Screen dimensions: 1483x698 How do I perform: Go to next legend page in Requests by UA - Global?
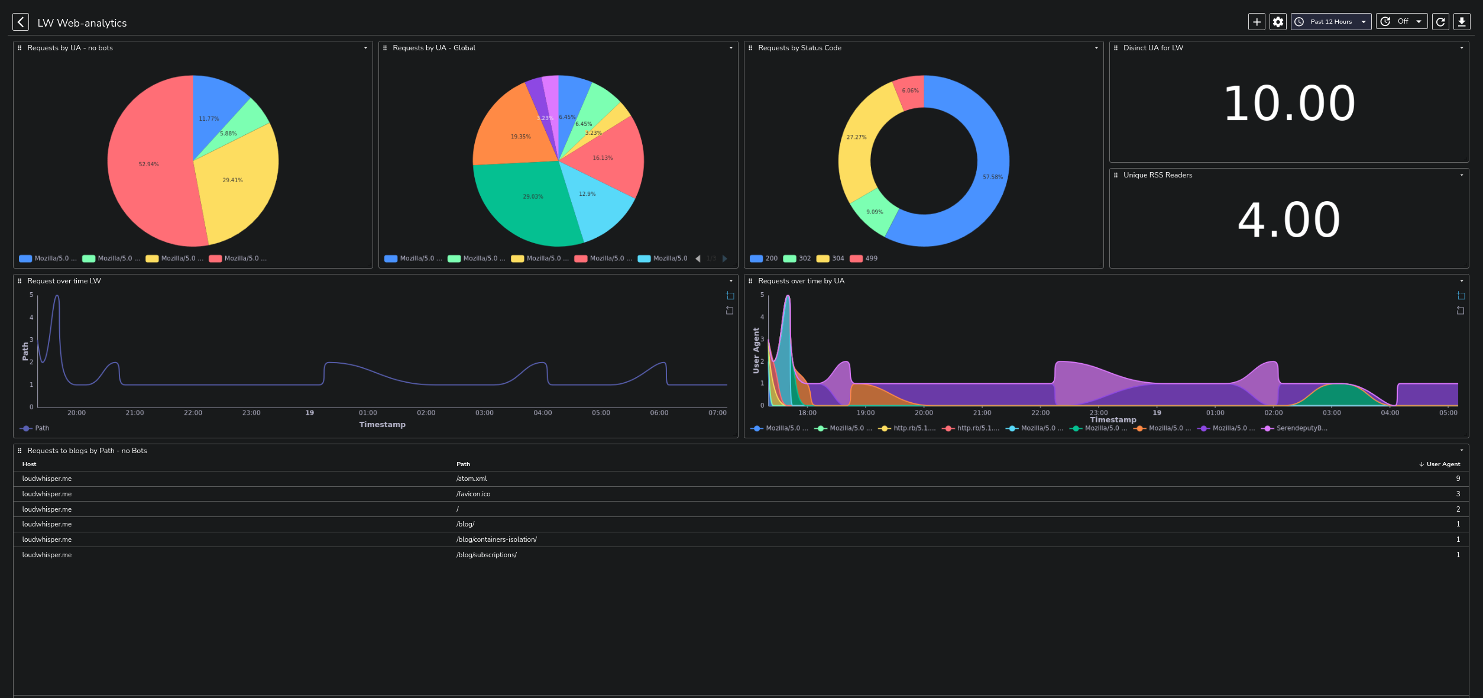pos(725,258)
